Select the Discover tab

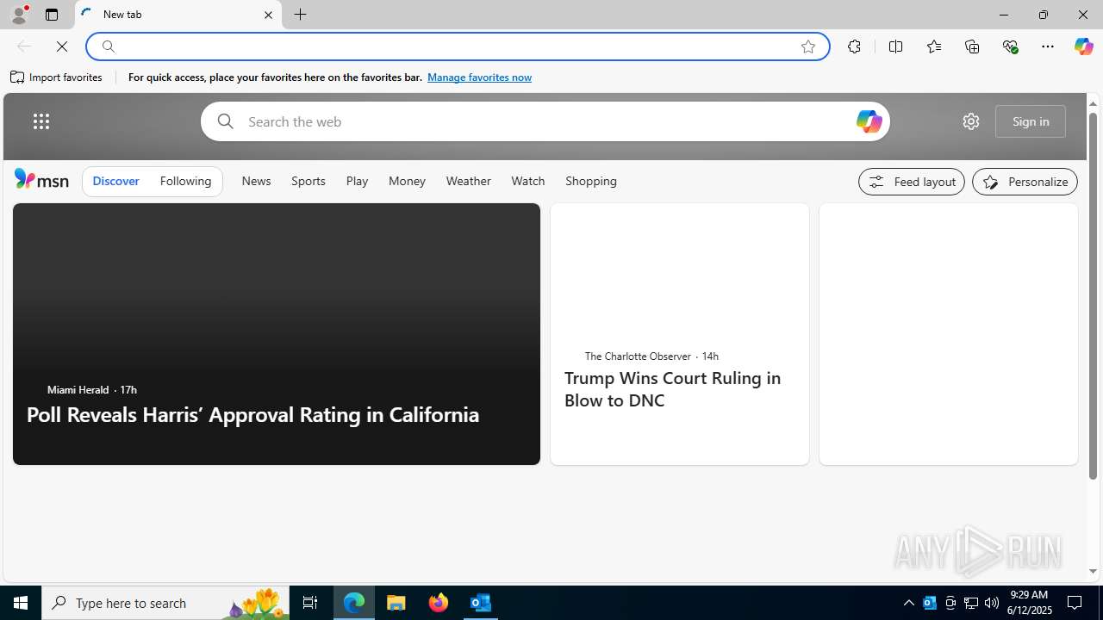tap(115, 182)
